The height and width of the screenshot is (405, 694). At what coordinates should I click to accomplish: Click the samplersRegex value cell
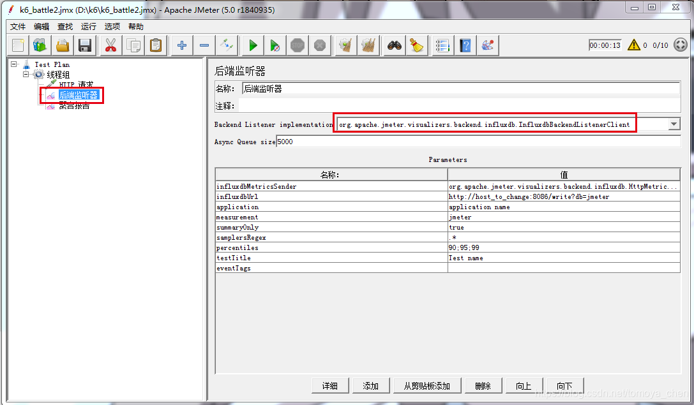point(564,237)
